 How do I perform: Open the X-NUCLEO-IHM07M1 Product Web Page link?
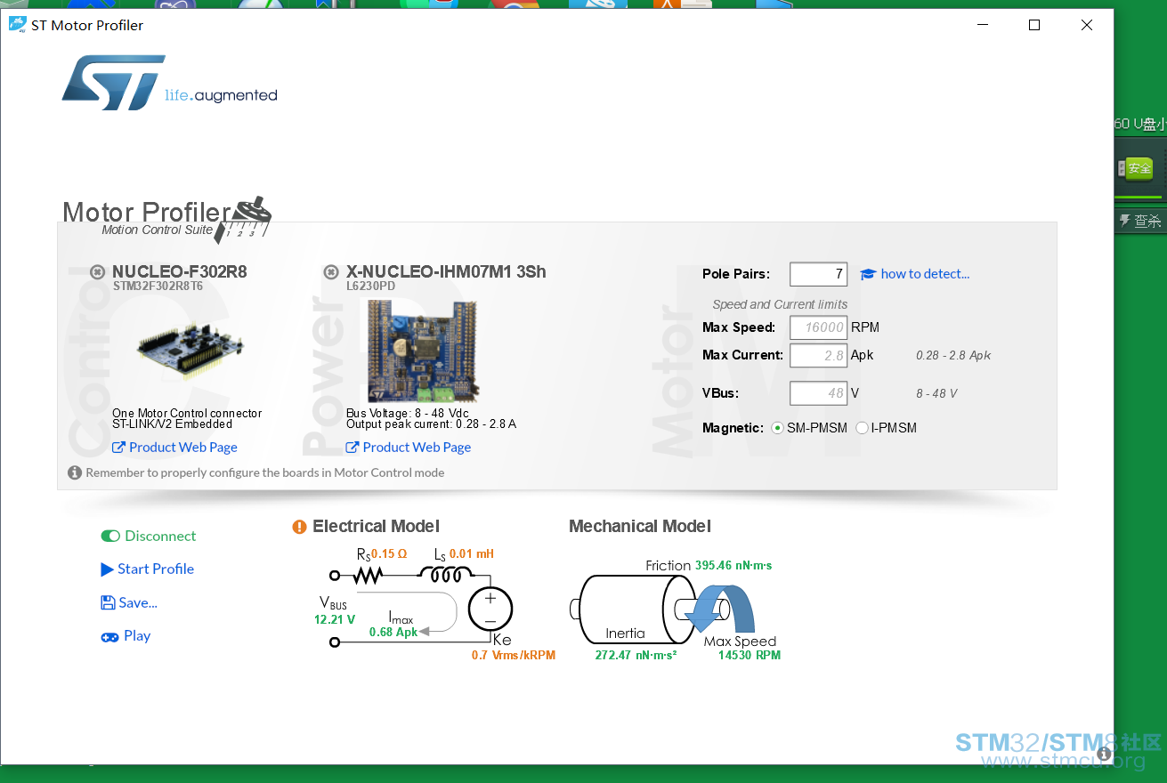coord(409,447)
